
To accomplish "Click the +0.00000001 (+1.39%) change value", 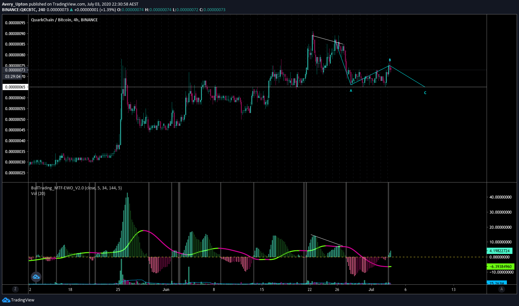I will (95, 10).
